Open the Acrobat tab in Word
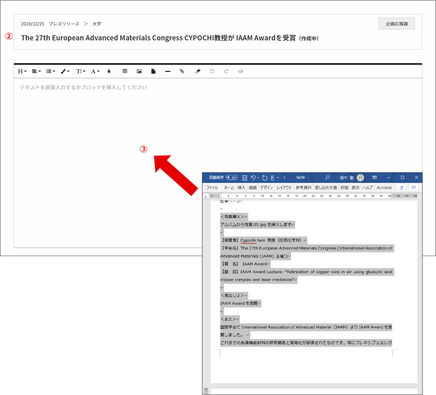Viewport: 436px width, 395px height. (384, 187)
